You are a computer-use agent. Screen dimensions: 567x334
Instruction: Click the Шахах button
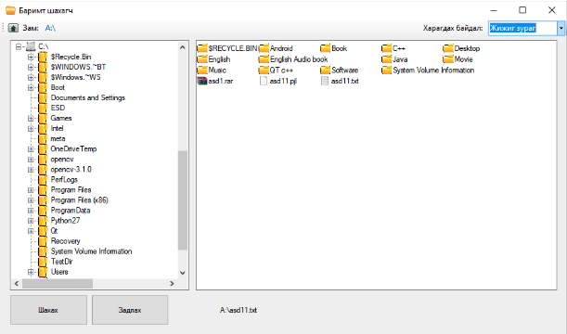pos(48,310)
